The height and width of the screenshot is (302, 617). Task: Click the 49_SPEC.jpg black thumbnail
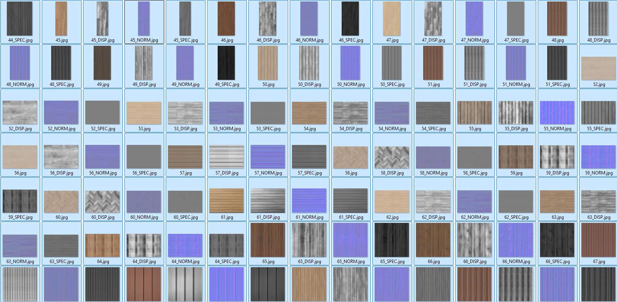(x=227, y=63)
